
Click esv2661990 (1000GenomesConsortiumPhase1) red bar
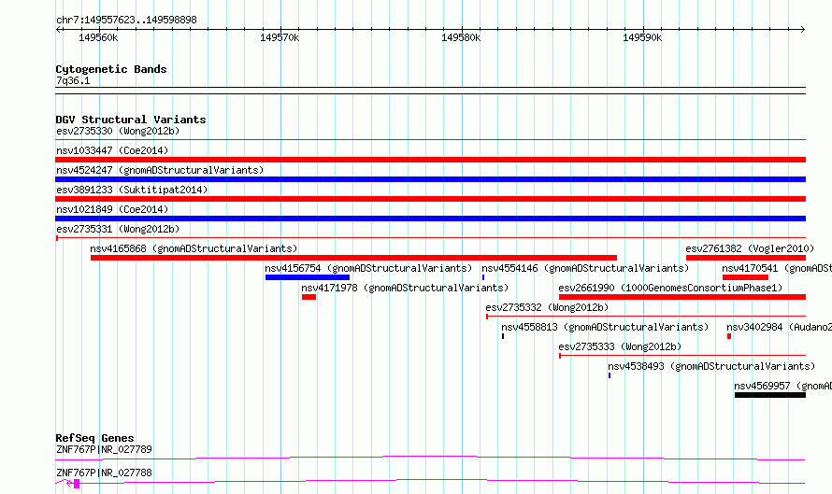(681, 297)
